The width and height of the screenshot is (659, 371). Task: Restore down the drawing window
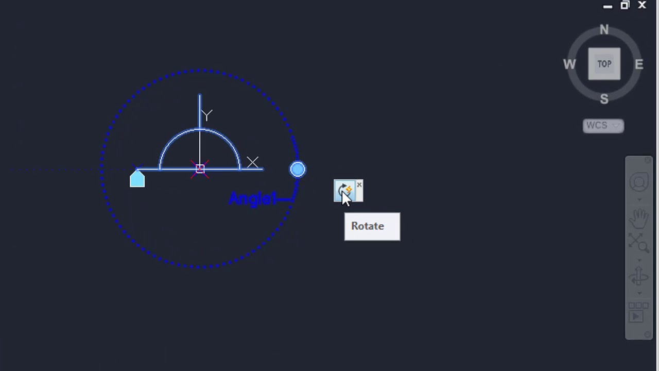625,5
